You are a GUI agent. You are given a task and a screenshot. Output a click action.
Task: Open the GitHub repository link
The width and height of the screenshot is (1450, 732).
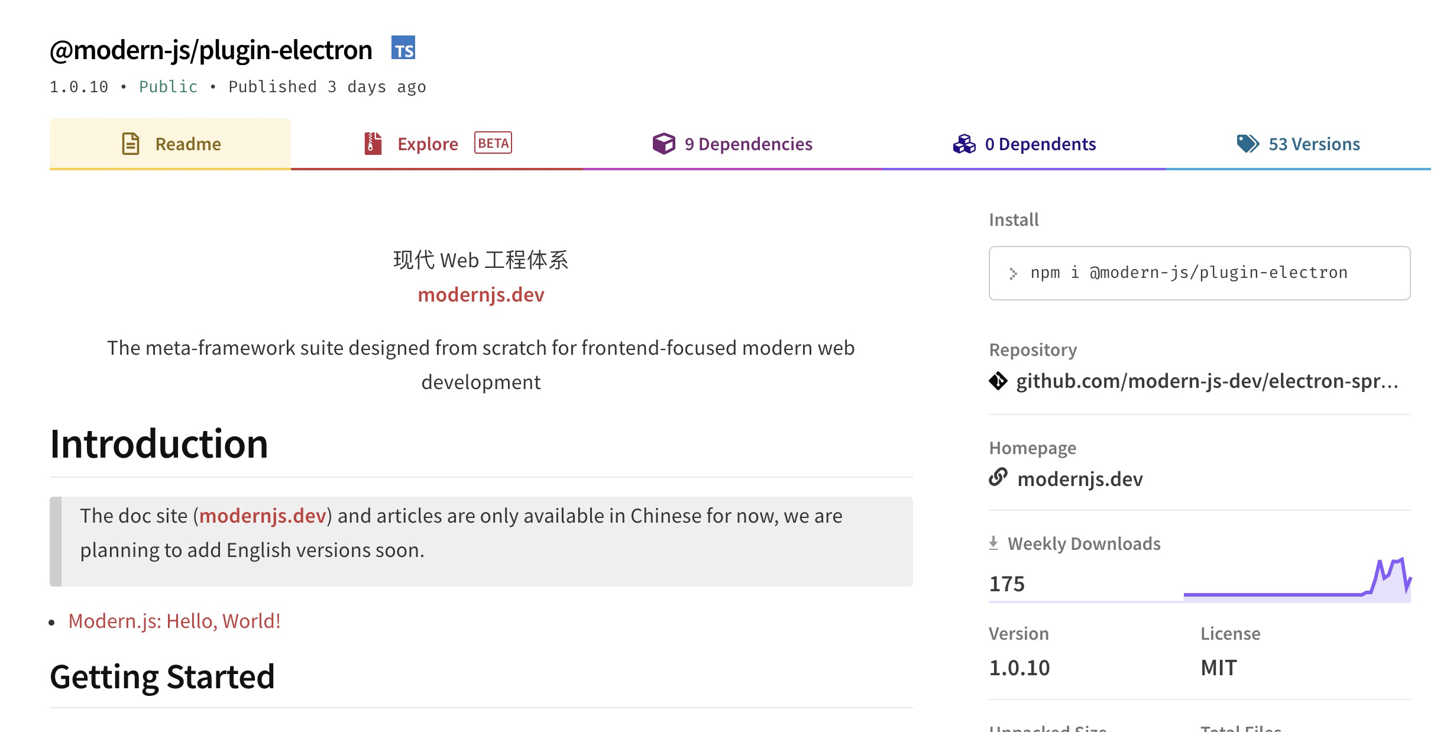click(x=1207, y=381)
